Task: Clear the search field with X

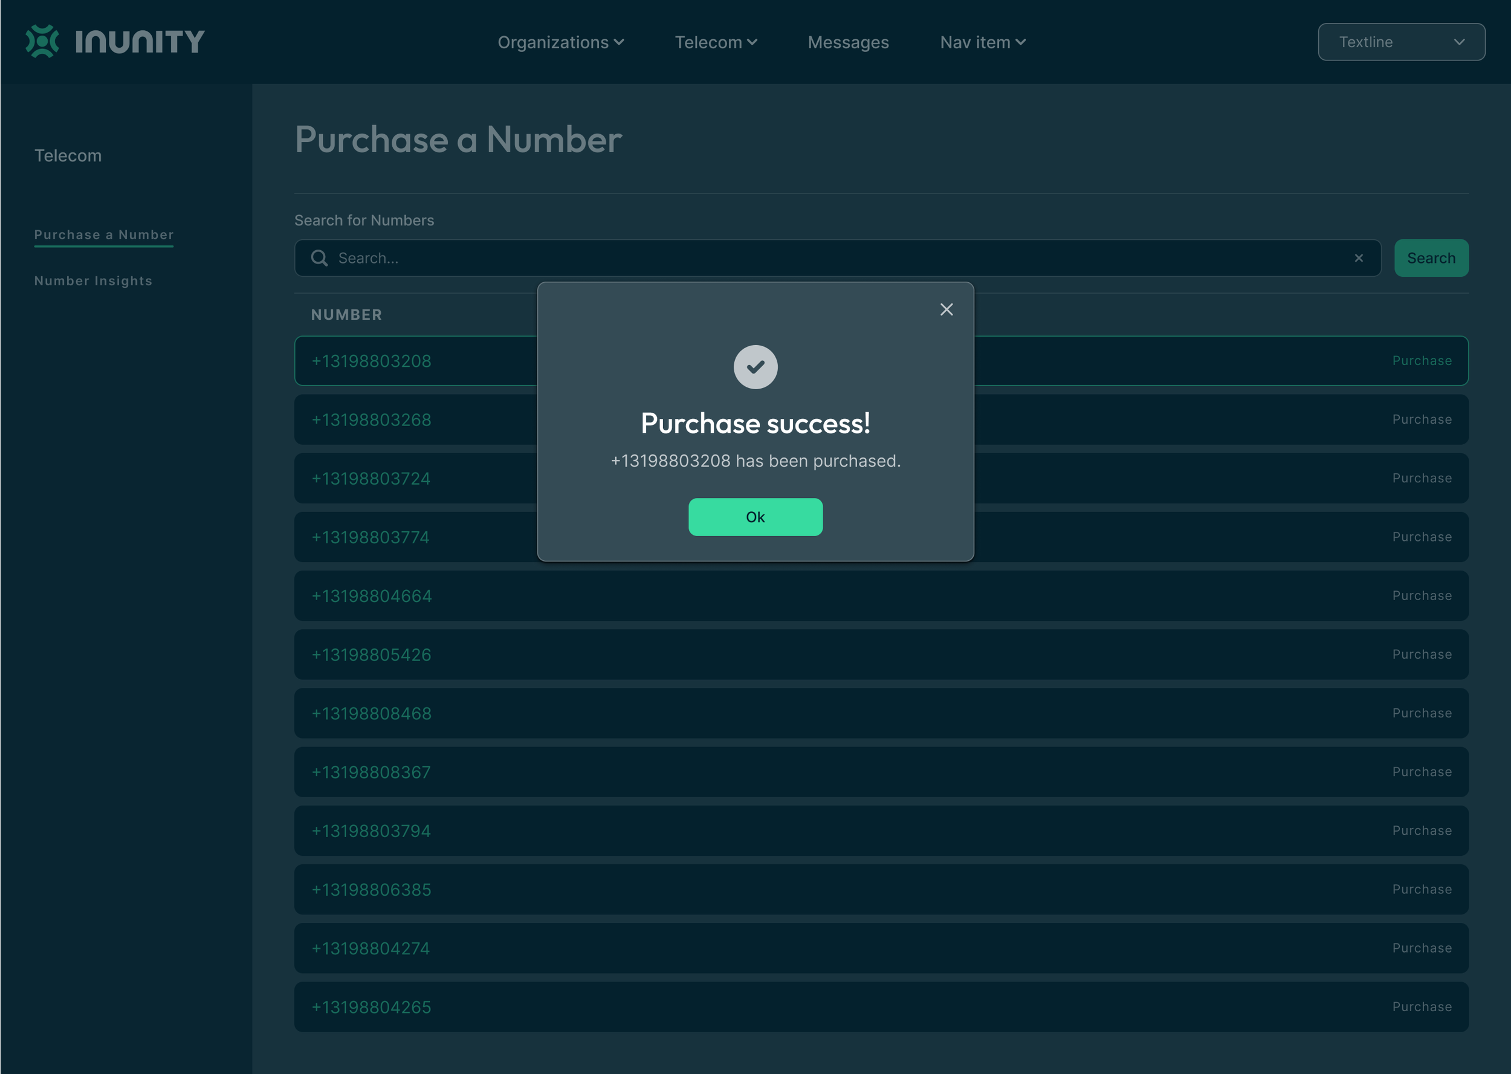Action: coord(1358,258)
